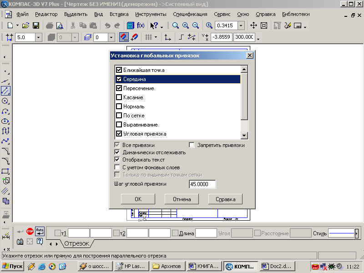Click the blue line style preview swatch

[x=342, y=233]
